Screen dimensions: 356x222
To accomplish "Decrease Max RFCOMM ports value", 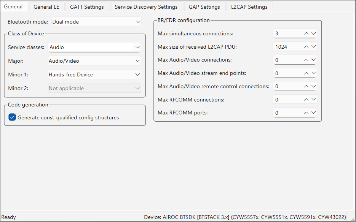I will [x=313, y=113].
